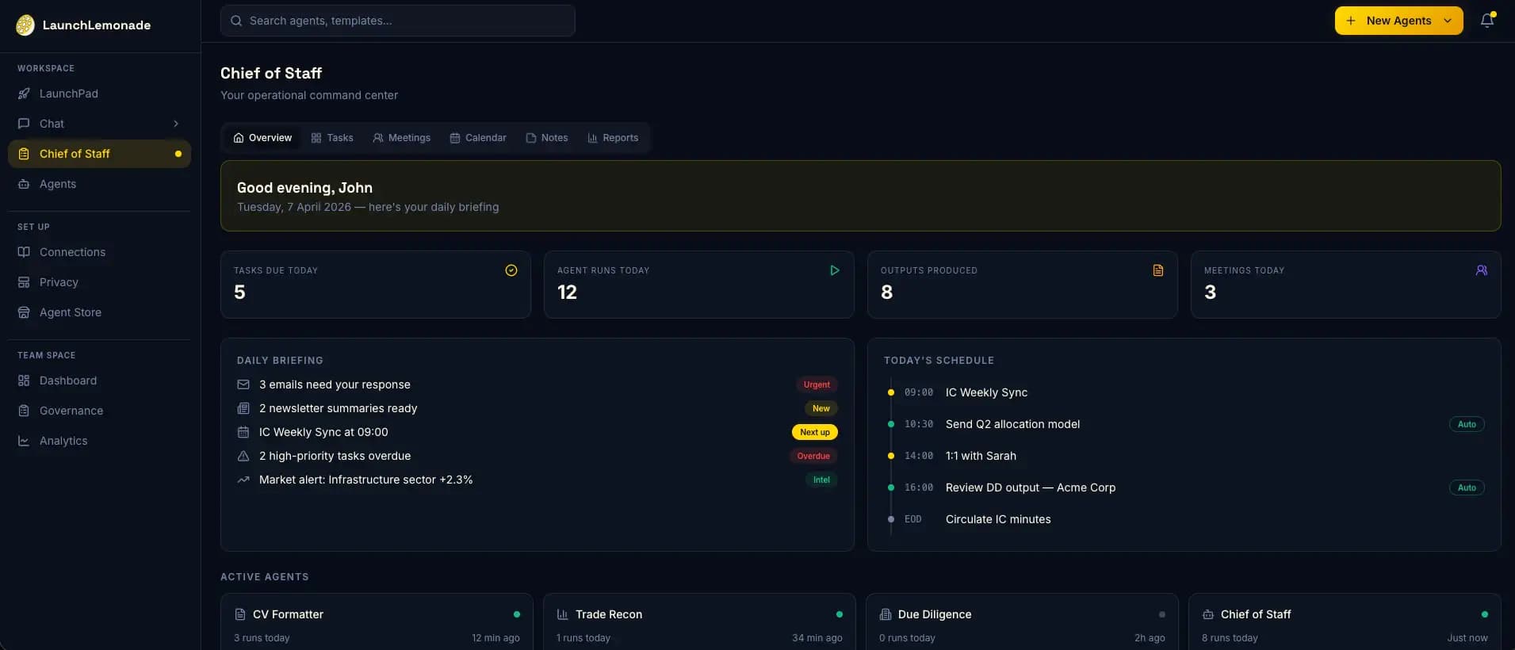Click the newspaper icon beside newsletter summaries
Viewport: 1515px width, 650px height.
pyautogui.click(x=243, y=408)
